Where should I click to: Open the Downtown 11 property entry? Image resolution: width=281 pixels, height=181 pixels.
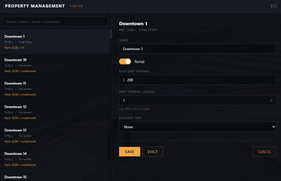[x=55, y=89]
